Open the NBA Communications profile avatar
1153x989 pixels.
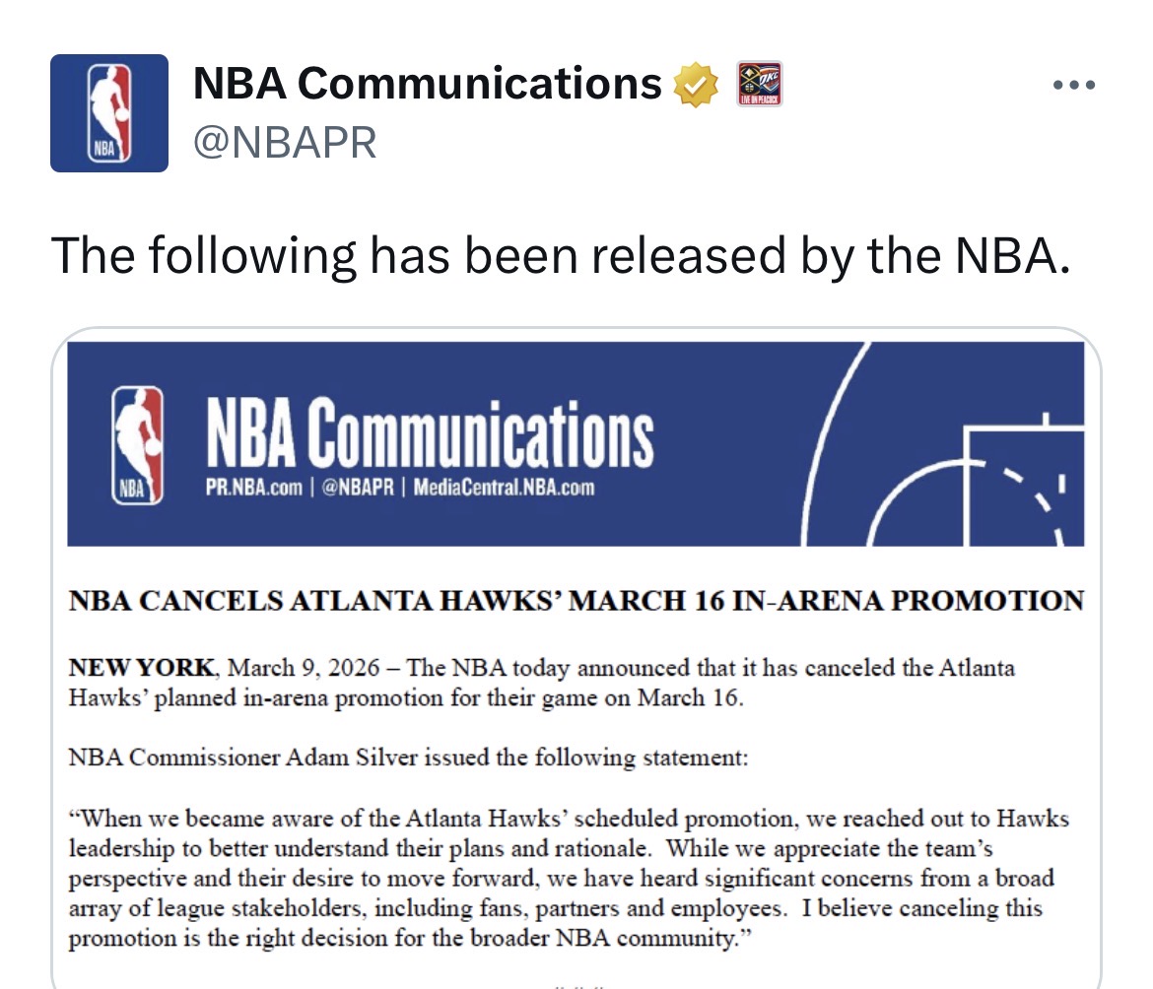pos(109,113)
